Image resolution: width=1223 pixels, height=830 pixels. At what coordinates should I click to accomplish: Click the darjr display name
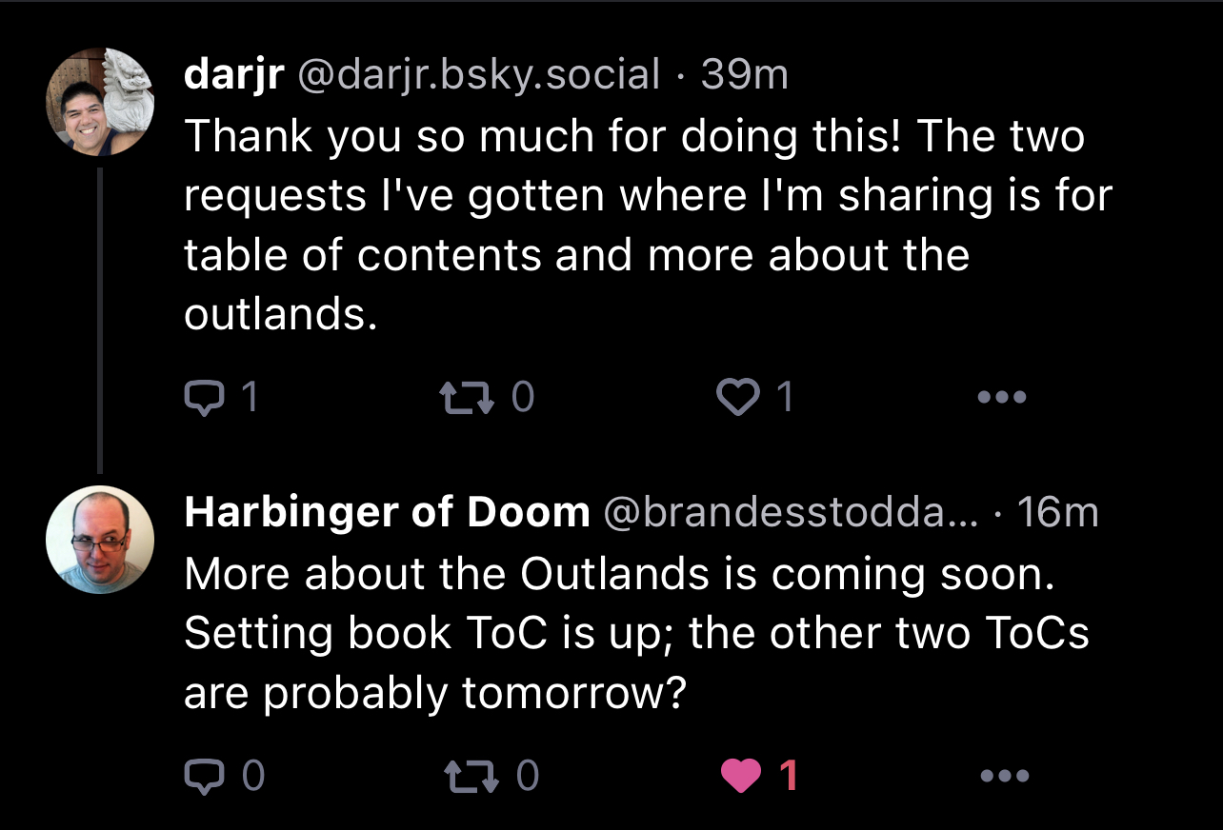point(233,75)
